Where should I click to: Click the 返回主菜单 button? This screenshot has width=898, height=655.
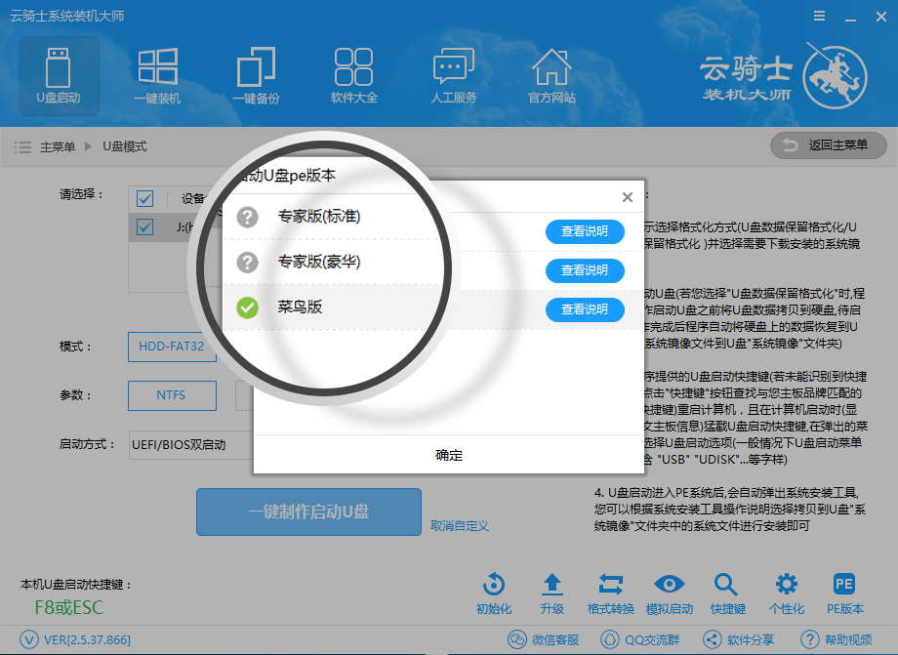tap(828, 145)
